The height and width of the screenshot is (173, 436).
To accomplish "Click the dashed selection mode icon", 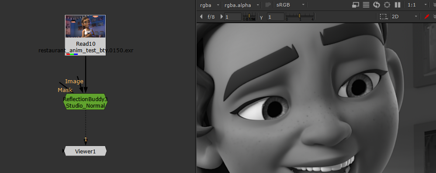I will 384,17.
